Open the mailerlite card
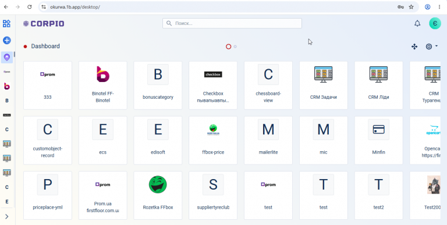The width and height of the screenshot is (447, 225). (x=268, y=141)
